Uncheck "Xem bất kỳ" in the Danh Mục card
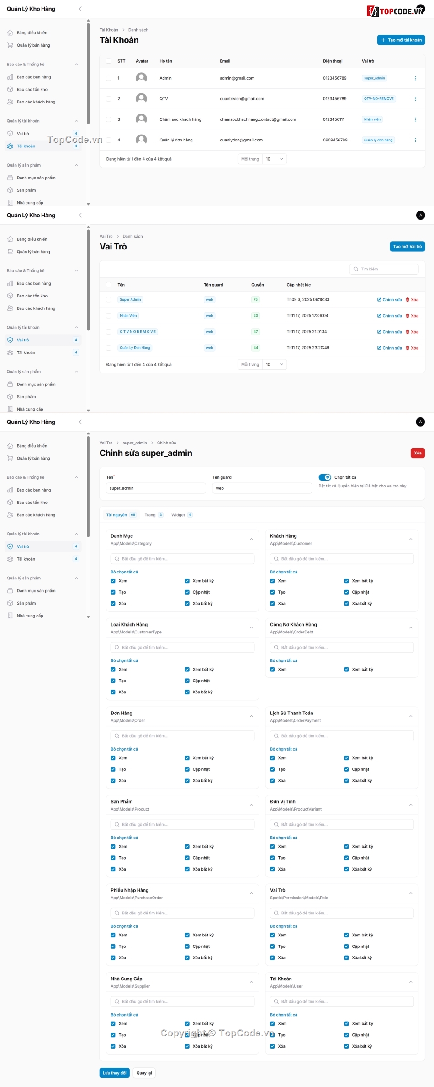Viewport: 434px width, 1087px height. [187, 581]
